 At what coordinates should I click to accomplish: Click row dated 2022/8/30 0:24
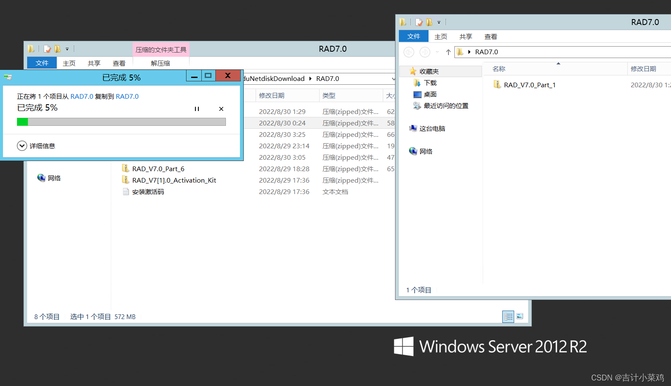tap(320, 123)
